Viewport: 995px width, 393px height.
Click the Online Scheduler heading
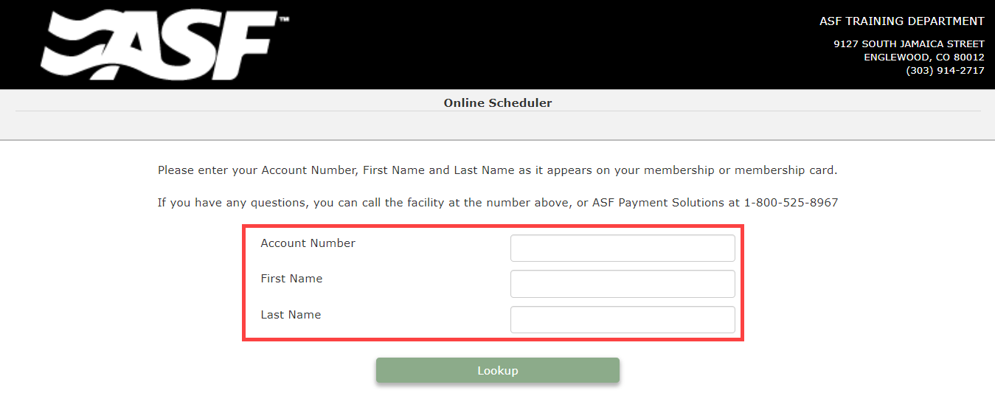[x=498, y=103]
